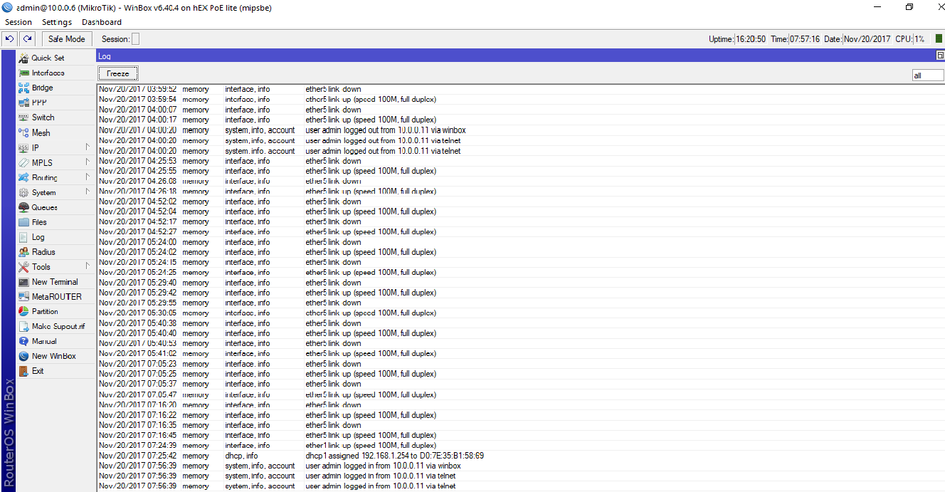Click the Session field in the toolbar

136,39
